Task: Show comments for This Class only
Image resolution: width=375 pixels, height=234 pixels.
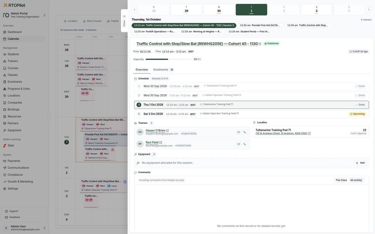Action: click(341, 180)
